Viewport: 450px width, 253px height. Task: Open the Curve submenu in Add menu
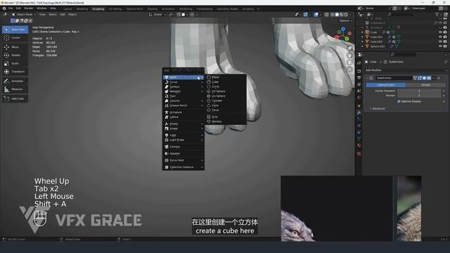coord(184,82)
